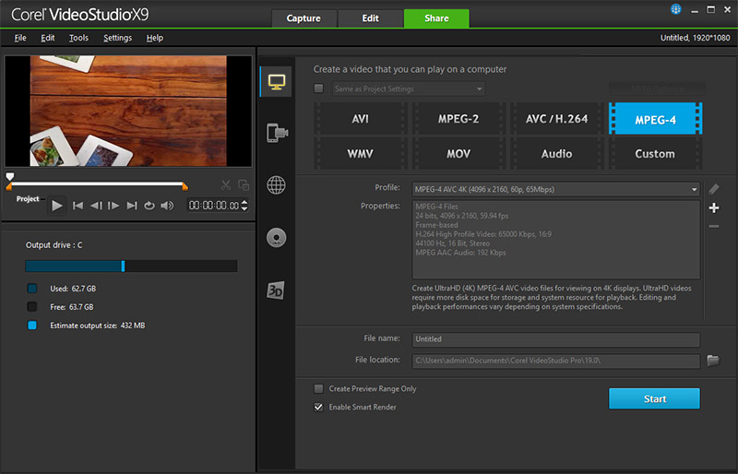Open Same as Project Settings dropdown
The image size is (738, 474).
coord(409,89)
